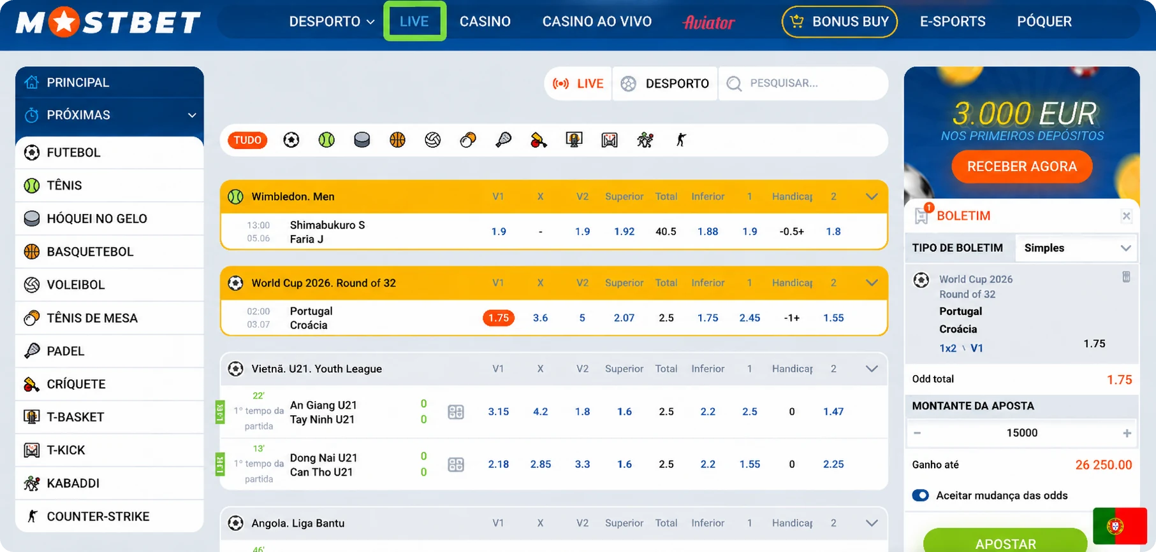The image size is (1156, 552).
Task: Open Ténis in sidebar
Action: click(x=110, y=185)
